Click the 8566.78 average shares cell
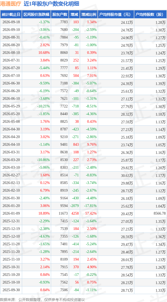 pos(159,214)
